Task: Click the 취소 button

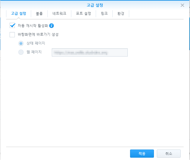Action: (169, 154)
